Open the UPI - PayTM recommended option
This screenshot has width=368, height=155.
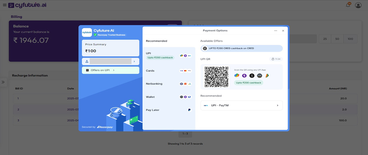point(241,105)
